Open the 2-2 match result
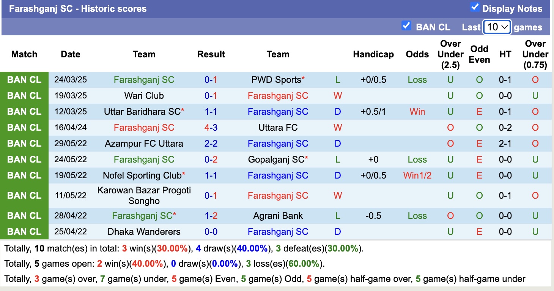Viewport: 554px width, 291px height. pos(211,144)
